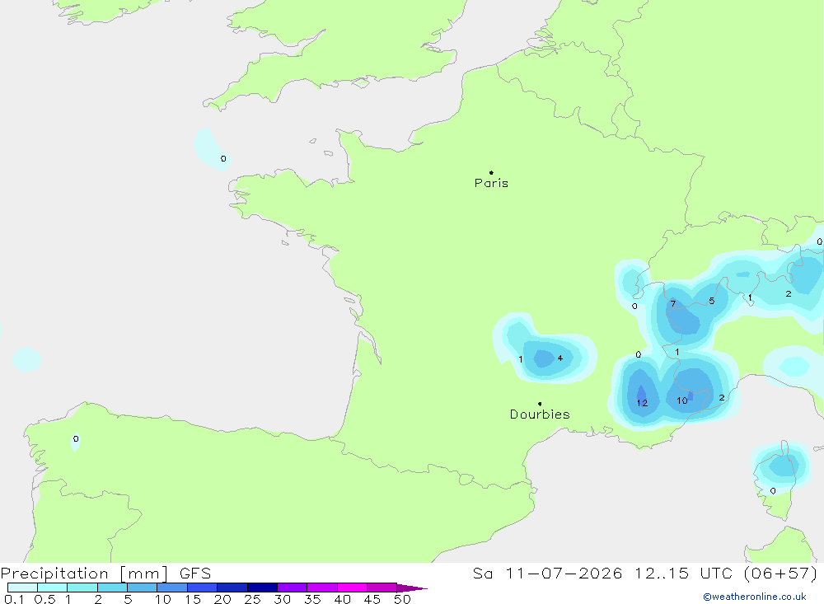
Task: Click the 0 value on Corsica
Action: click(x=773, y=491)
